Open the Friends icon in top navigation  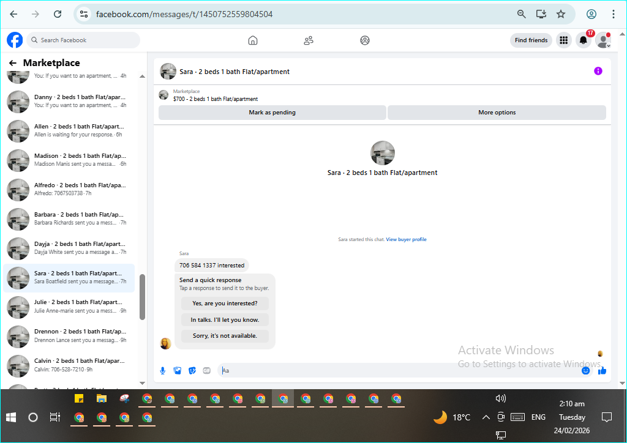click(309, 40)
